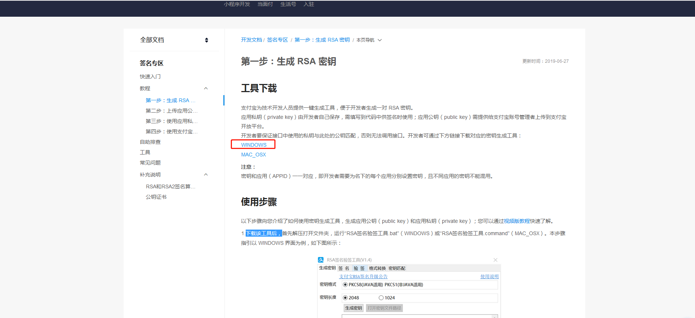Viewport: 695px width, 318px height.
Task: Select the 2048 key length radio
Action: point(345,298)
